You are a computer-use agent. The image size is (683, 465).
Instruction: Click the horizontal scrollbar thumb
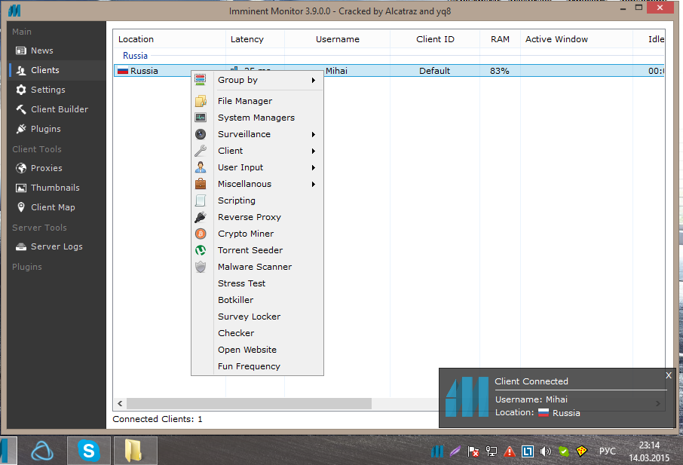tap(249, 404)
